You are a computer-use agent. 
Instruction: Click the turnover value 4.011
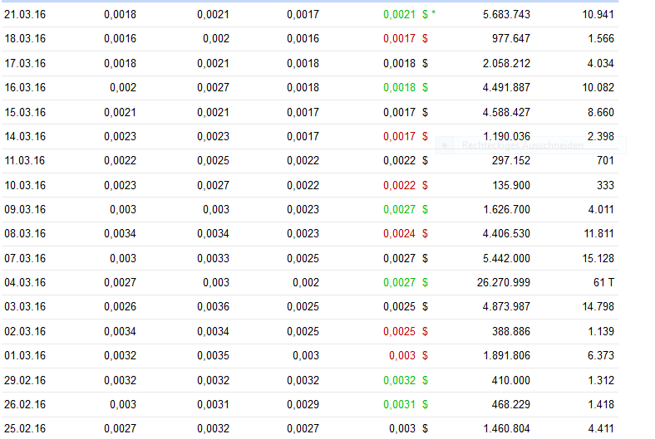[601, 209]
